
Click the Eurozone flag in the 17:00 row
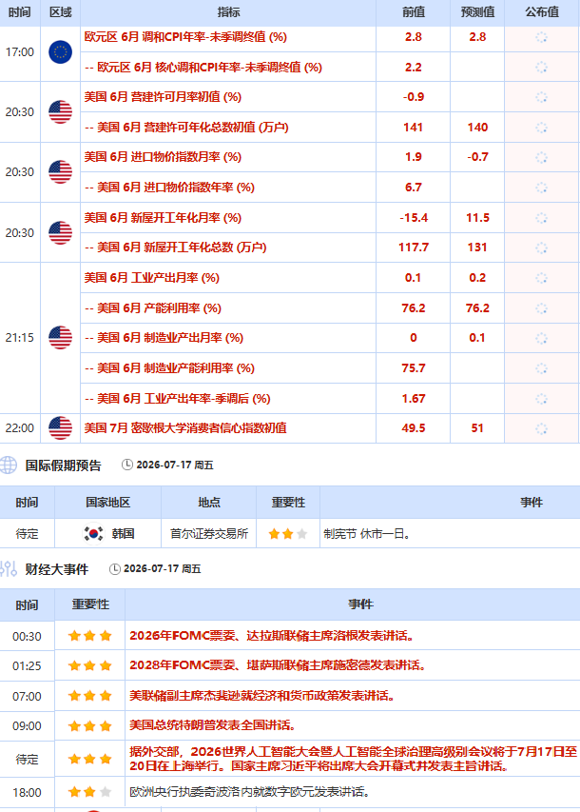[x=60, y=52]
